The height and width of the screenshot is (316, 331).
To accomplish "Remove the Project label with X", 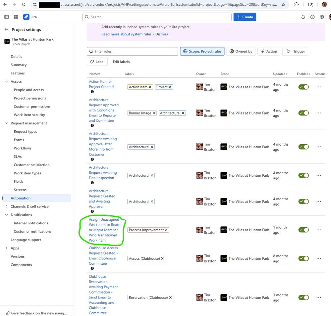I will pos(170,87).
